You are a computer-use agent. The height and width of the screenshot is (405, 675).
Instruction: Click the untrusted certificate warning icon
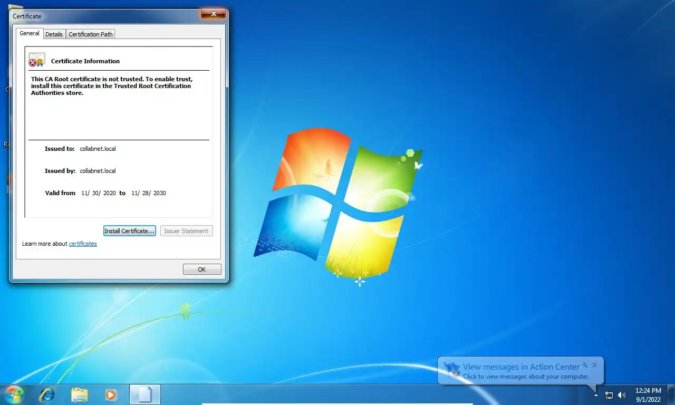[x=37, y=60]
